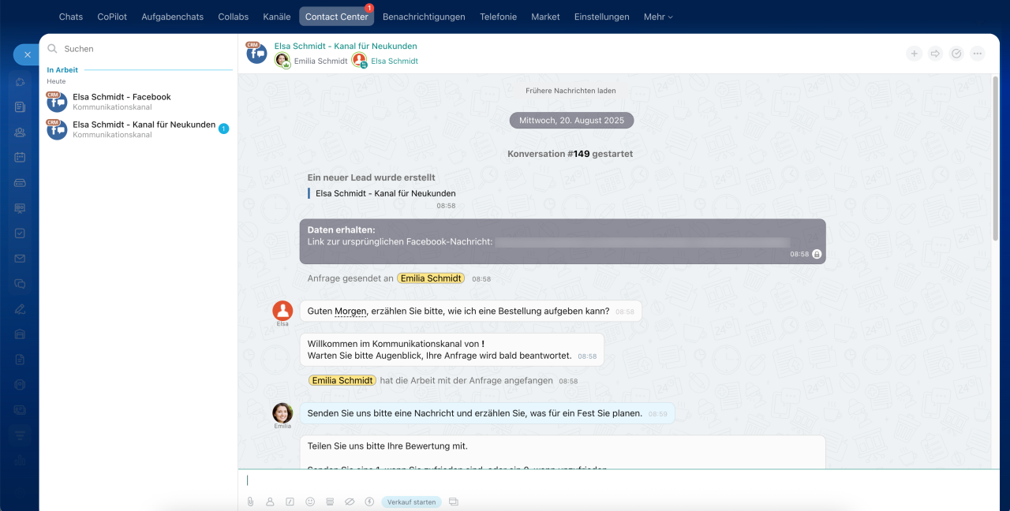1010x511 pixels.
Task: Toggle the crossed-eye hidden message mode
Action: pos(350,502)
